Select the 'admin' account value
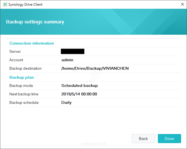This screenshot has height=149, width=187. tap(67, 60)
